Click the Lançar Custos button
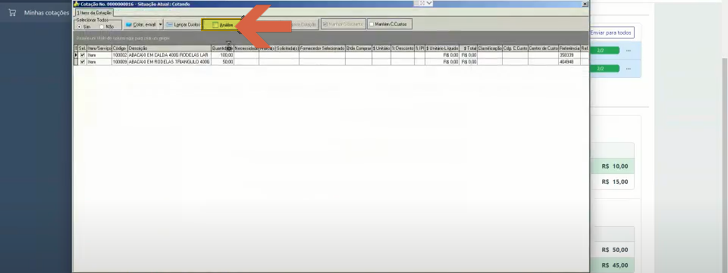 [183, 24]
